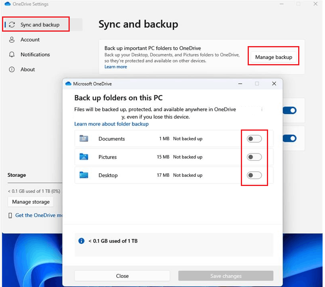This screenshot has height=287, width=325.
Task: Click the Close button in backup dialog
Action: click(122, 276)
